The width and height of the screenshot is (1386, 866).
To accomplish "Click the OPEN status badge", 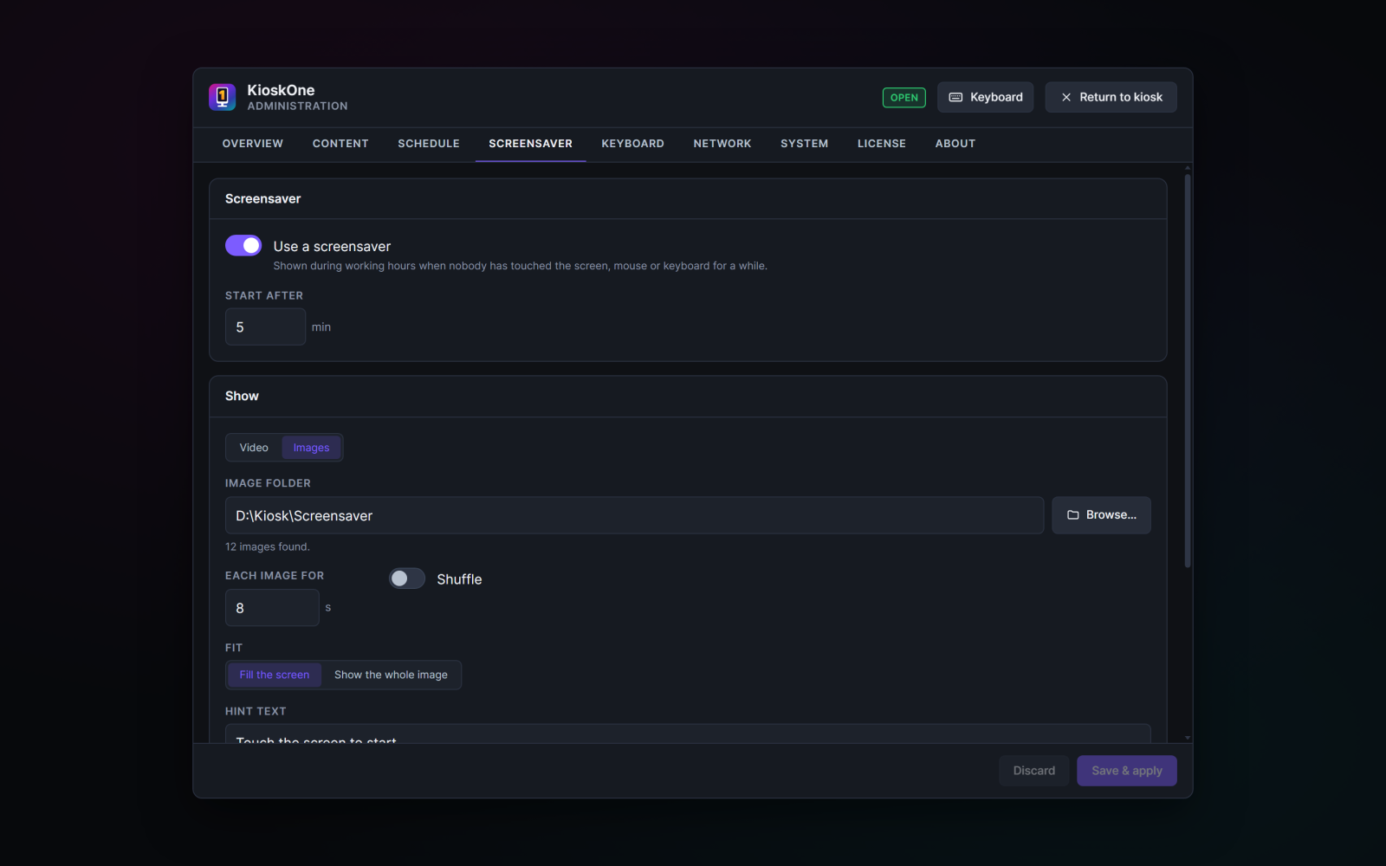I will click(x=903, y=98).
